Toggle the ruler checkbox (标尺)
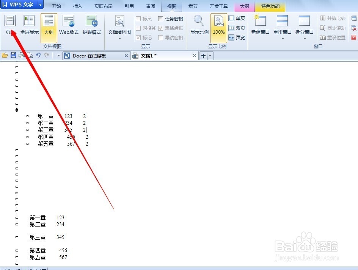 pyautogui.click(x=138, y=19)
